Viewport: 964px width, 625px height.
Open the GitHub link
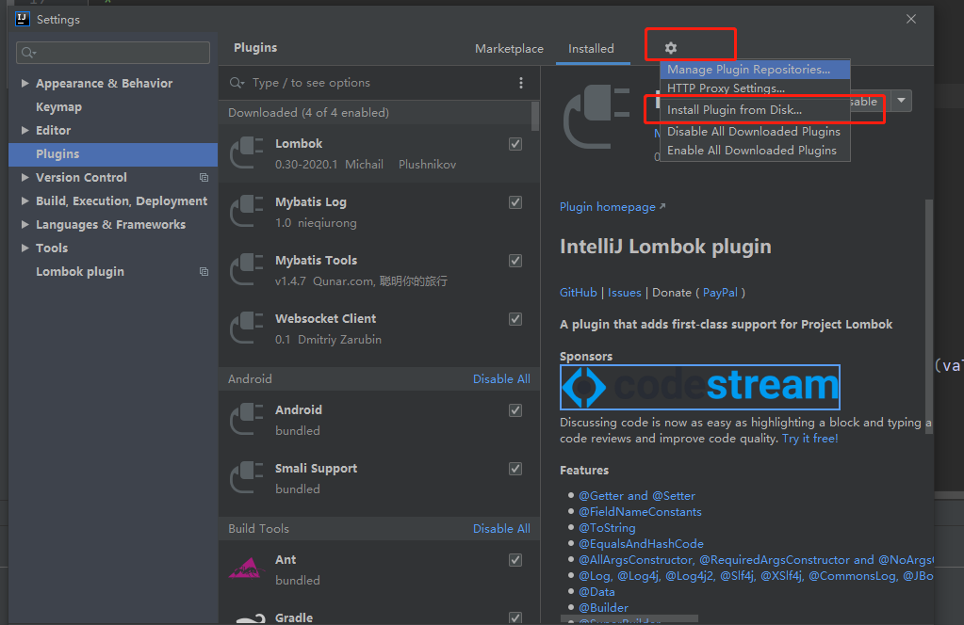(x=578, y=292)
